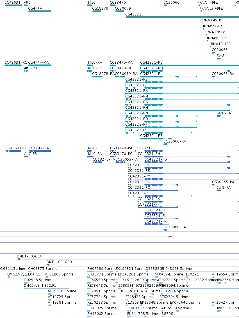
Task: Select the tRNA:L3:49Fa feature label
Action: 211,8
